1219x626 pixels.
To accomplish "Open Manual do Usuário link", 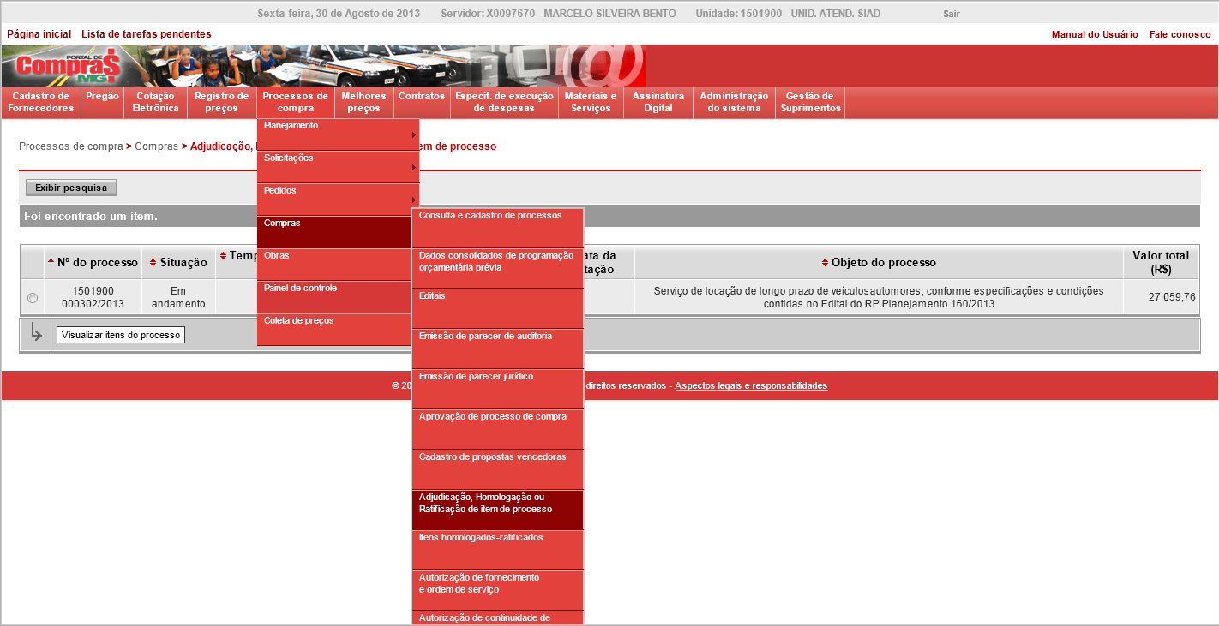I will tap(1095, 34).
